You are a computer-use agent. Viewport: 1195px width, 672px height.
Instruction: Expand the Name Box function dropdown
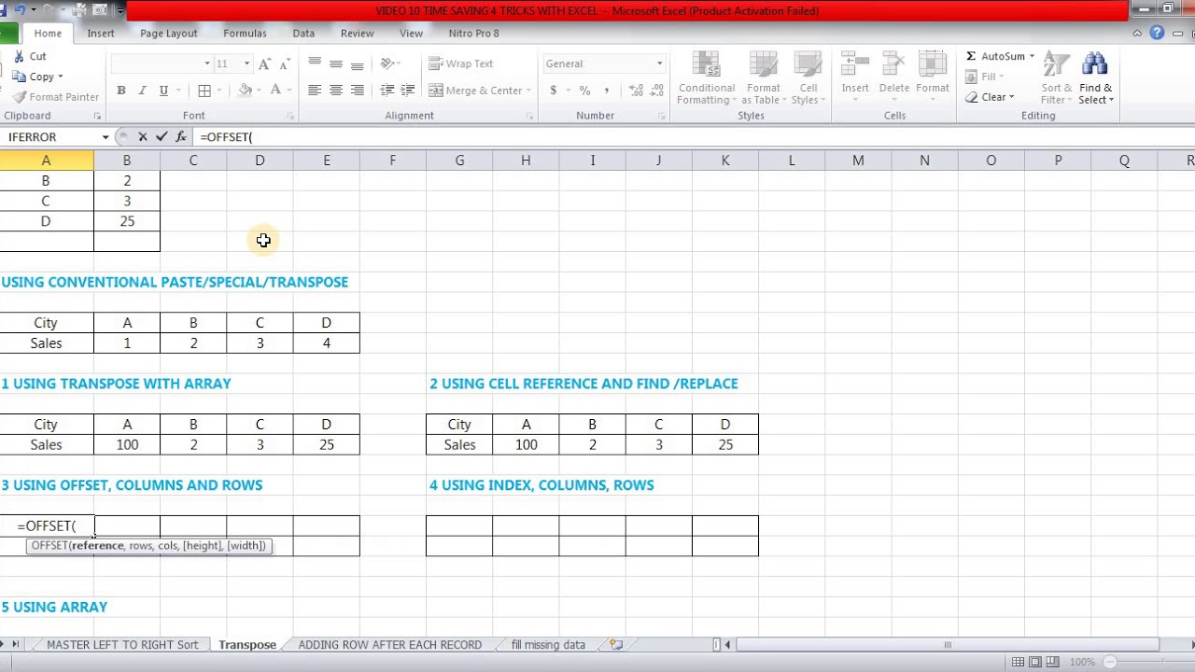pyautogui.click(x=105, y=137)
